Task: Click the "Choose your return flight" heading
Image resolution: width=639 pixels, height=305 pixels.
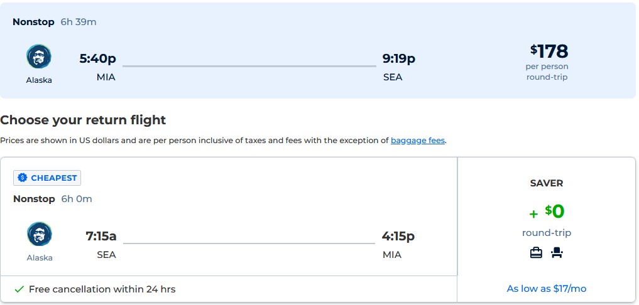Action: (83, 120)
